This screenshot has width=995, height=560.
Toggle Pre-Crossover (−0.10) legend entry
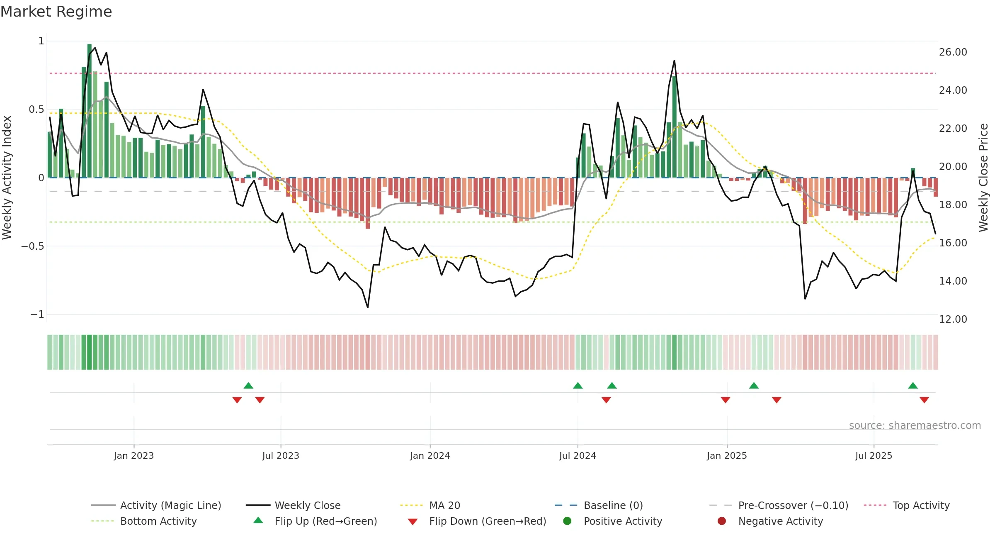tap(779, 505)
